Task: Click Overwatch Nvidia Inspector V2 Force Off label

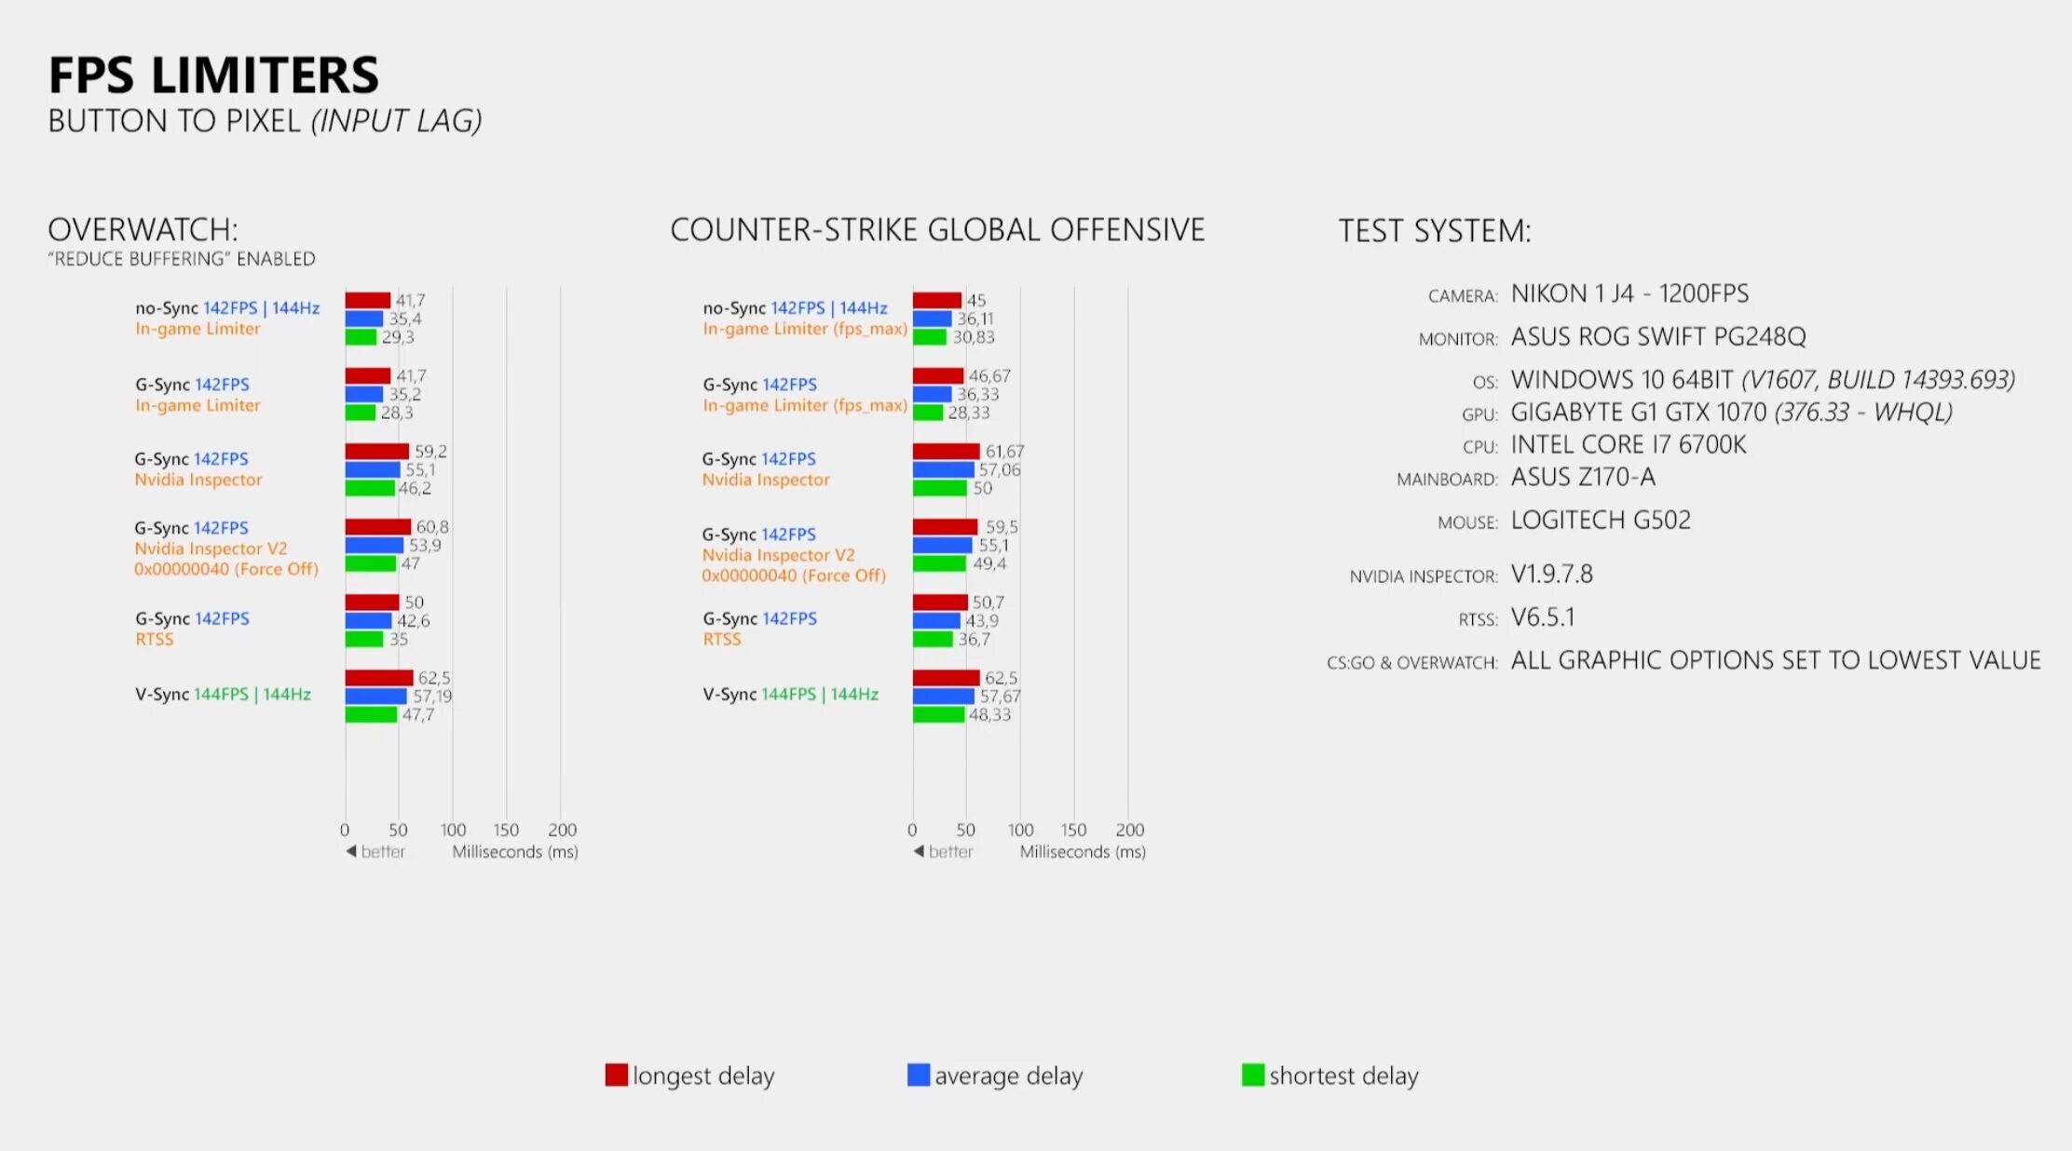Action: pos(226,548)
